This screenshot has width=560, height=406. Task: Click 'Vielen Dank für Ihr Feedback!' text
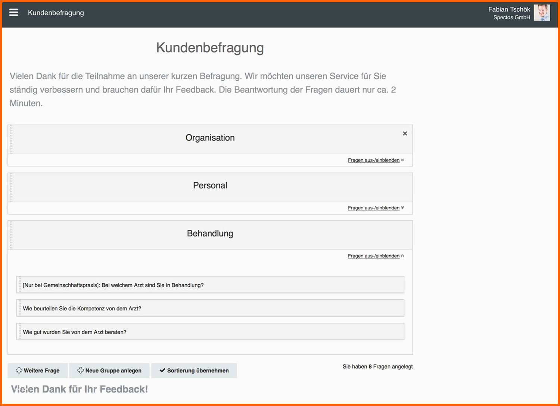pyautogui.click(x=80, y=389)
